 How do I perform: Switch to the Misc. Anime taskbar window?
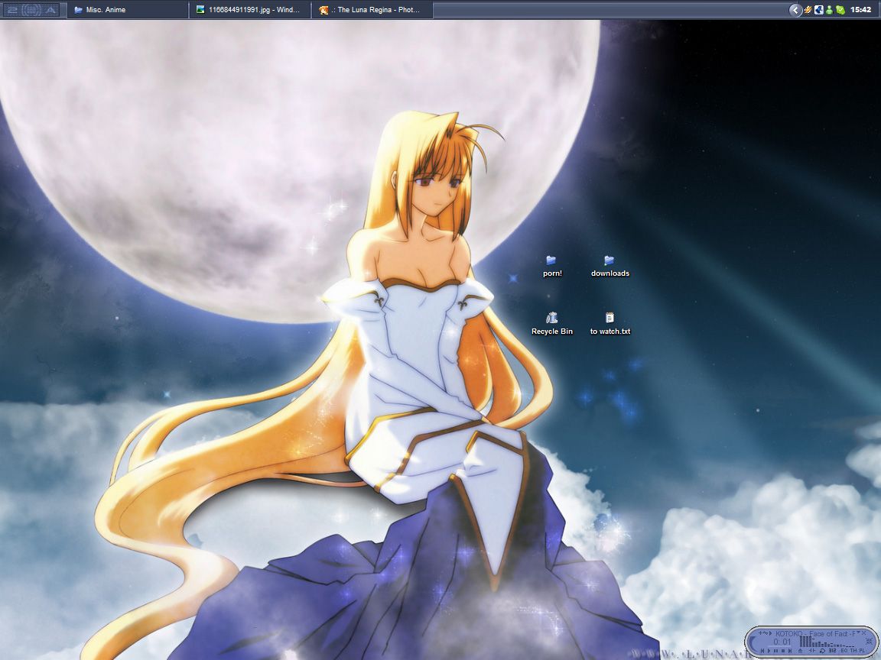point(128,9)
